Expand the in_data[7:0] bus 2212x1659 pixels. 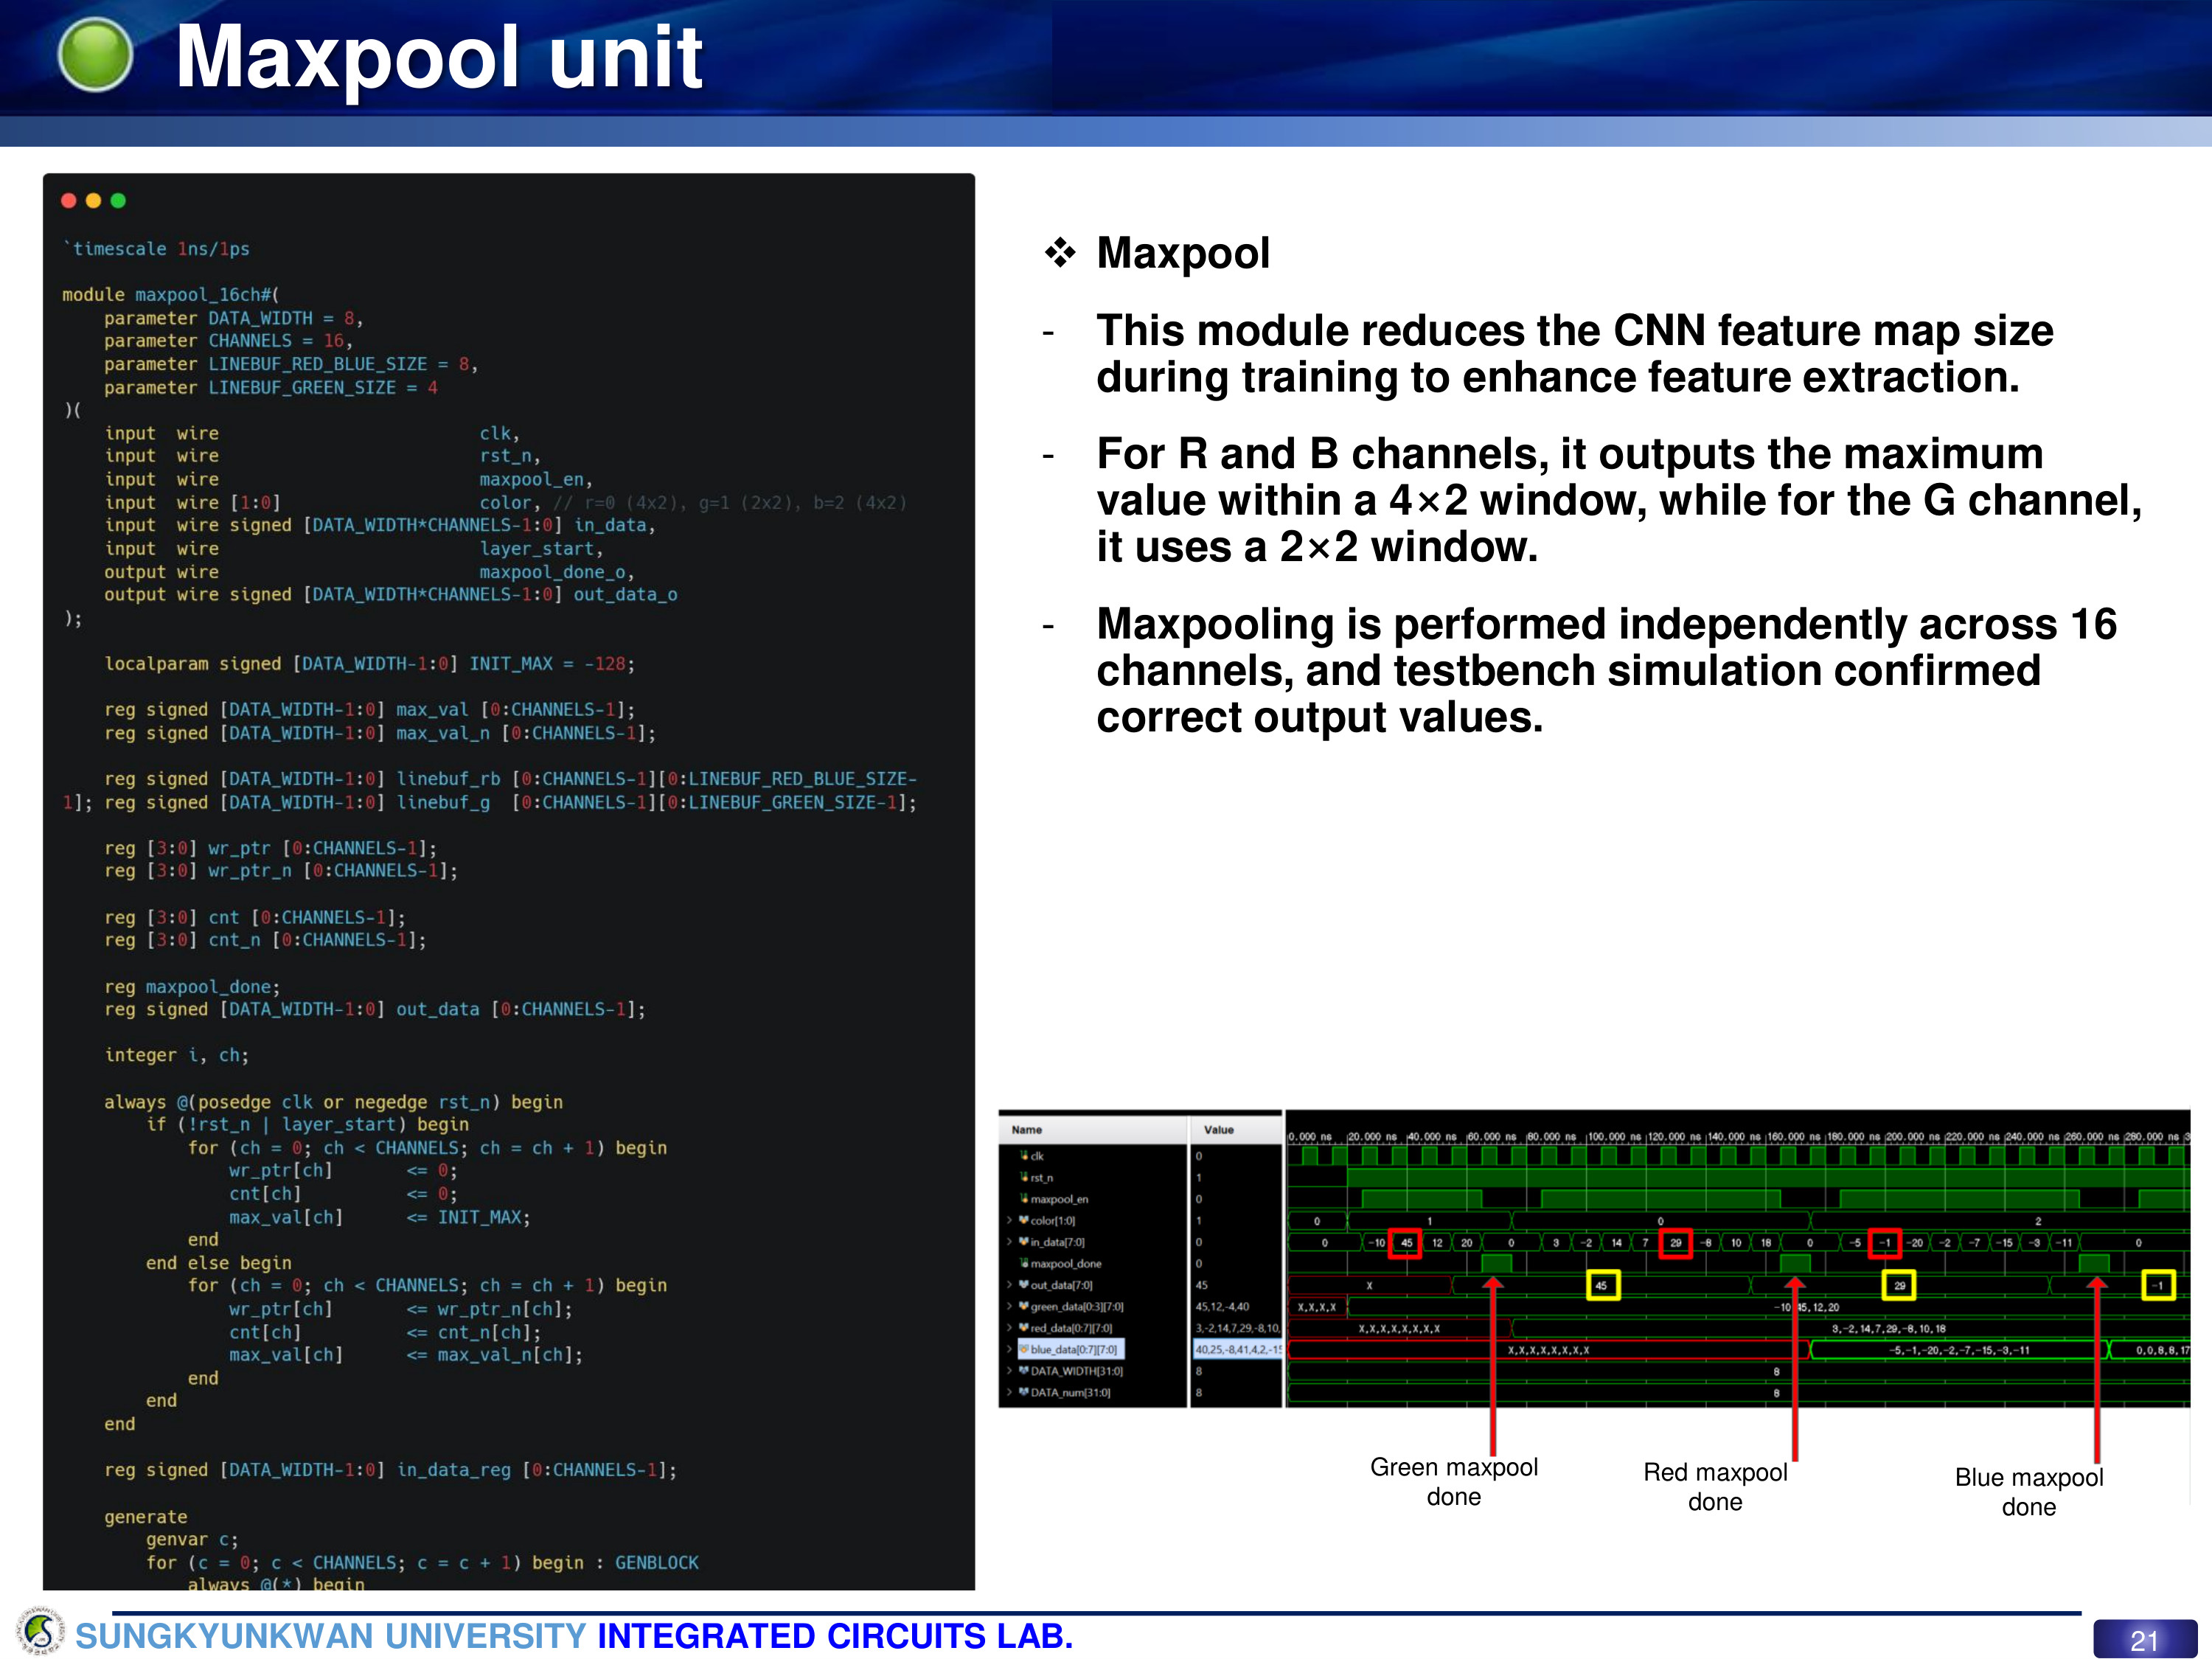pyautogui.click(x=1010, y=1241)
